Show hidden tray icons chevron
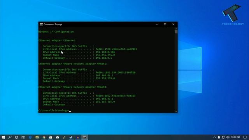This screenshot has height=140, width=249. [x=214, y=137]
